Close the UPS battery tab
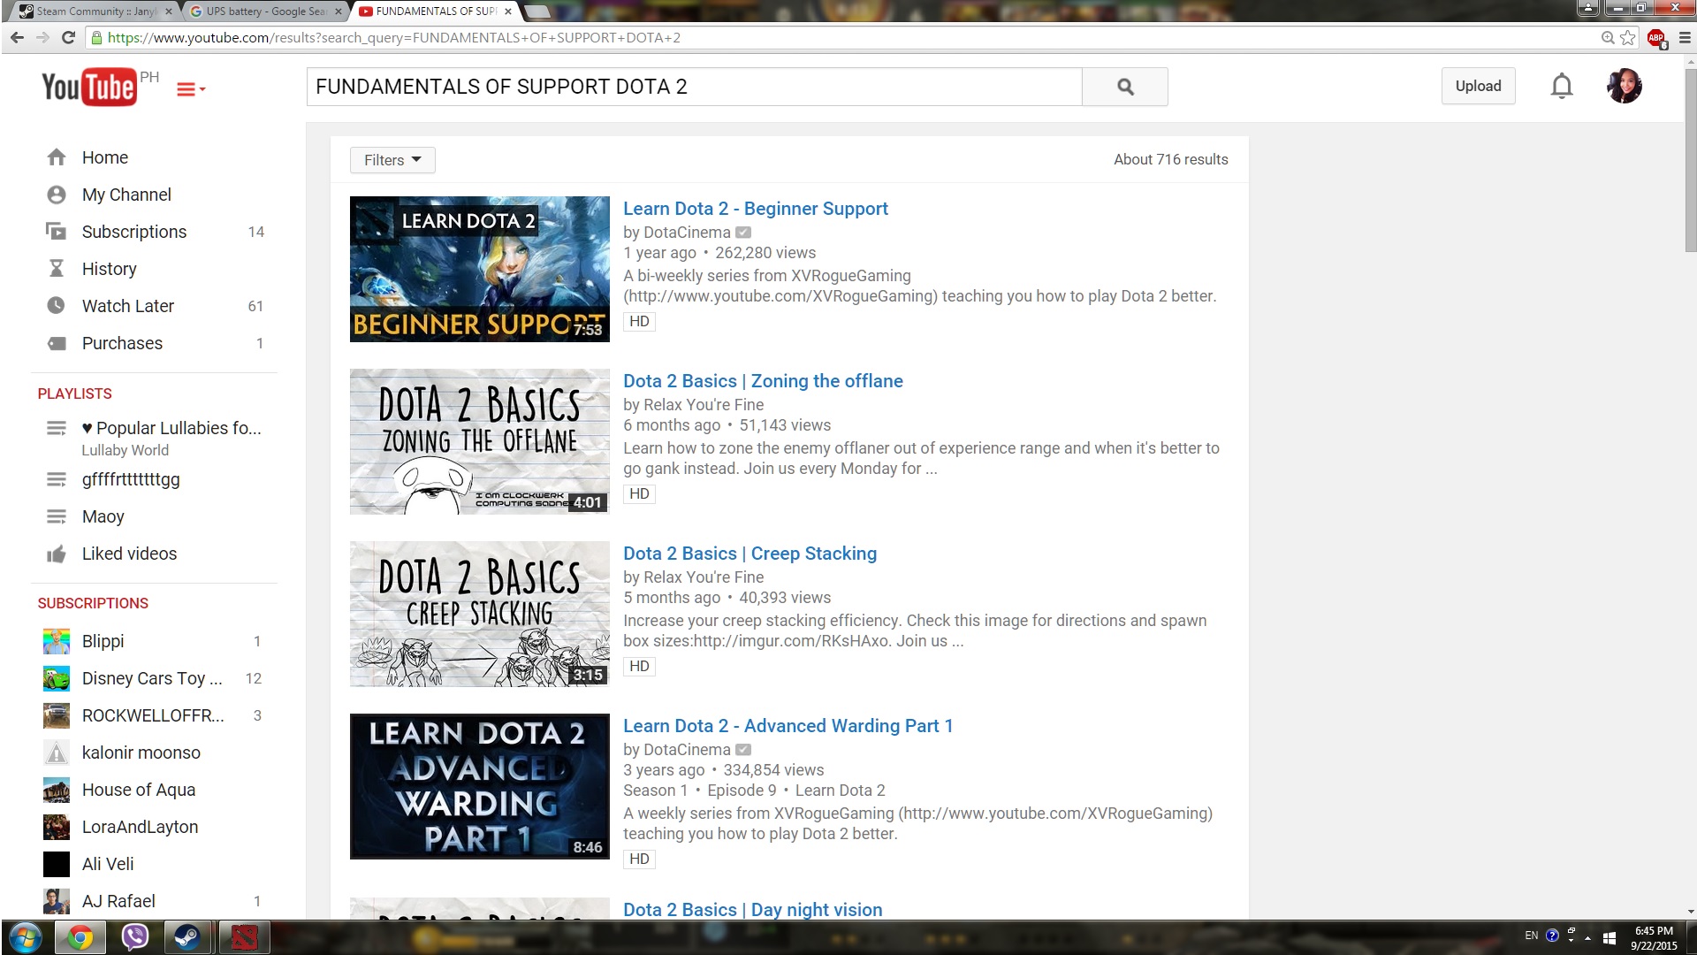Viewport: 1697px width, 955px height. [338, 11]
